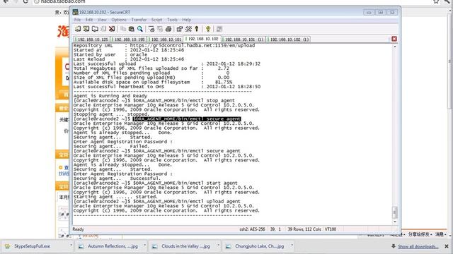Image resolution: width=453 pixels, height=254 pixels.
Task: Open the Options menu
Action: click(119, 20)
